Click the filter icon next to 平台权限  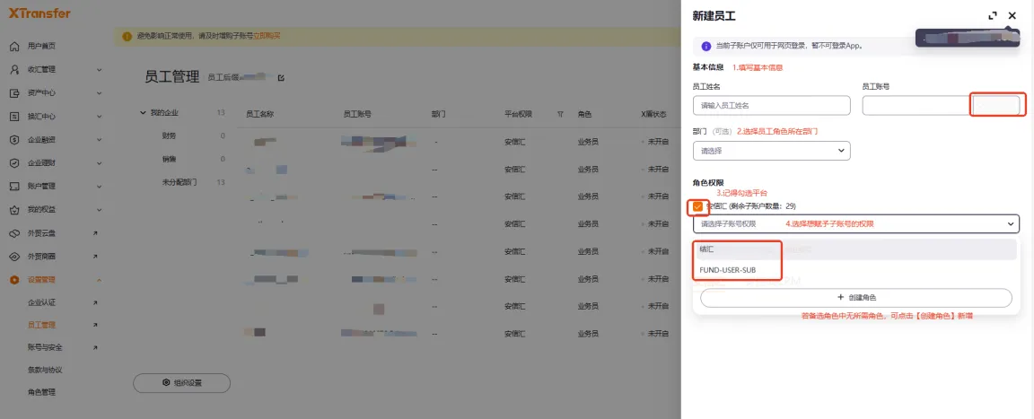tap(560, 115)
